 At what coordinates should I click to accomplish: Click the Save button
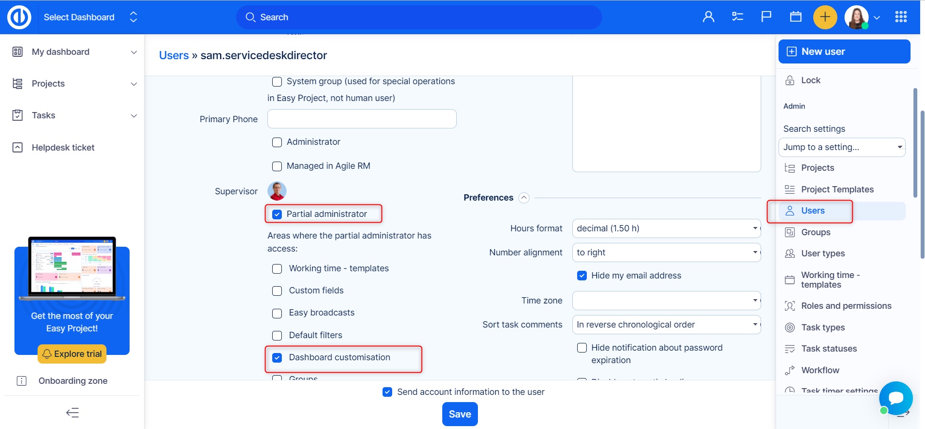[460, 414]
